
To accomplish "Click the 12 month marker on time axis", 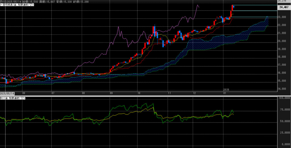I will 194,93.
